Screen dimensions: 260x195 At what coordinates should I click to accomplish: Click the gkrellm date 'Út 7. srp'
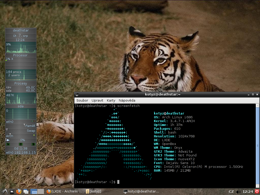(x=21, y=36)
